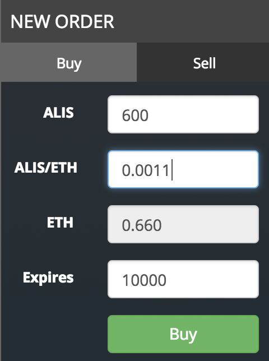The image size is (269, 361).
Task: Switch to the Sell tab
Action: [x=203, y=62]
